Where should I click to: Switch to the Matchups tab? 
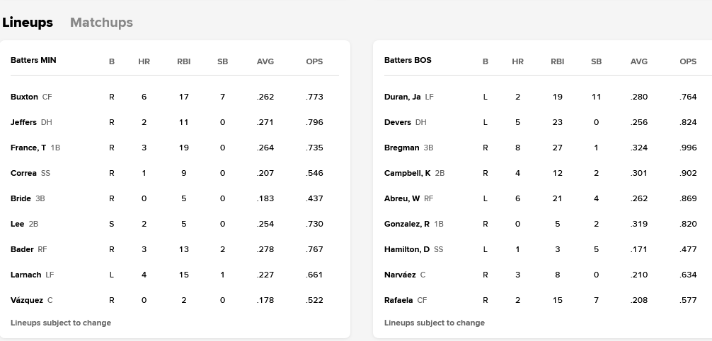pyautogui.click(x=101, y=23)
